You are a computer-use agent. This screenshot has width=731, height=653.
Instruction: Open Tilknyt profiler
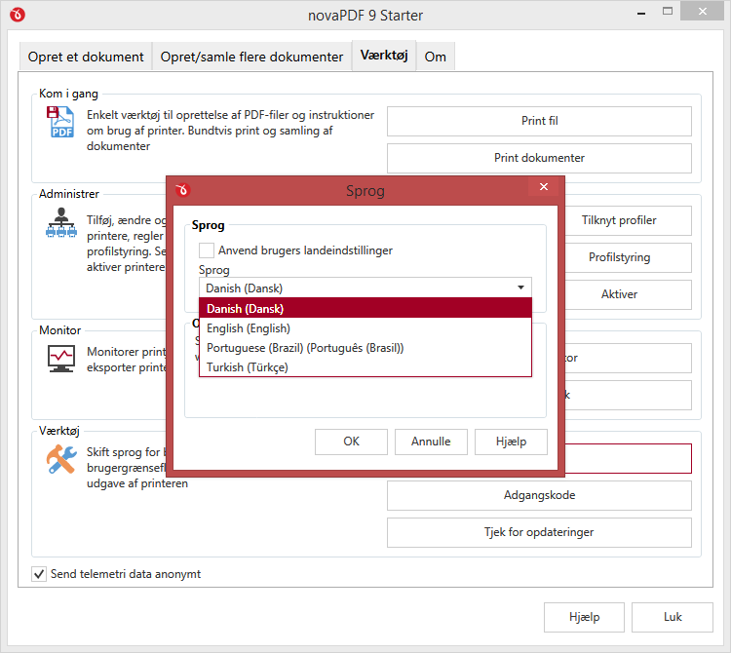[628, 220]
